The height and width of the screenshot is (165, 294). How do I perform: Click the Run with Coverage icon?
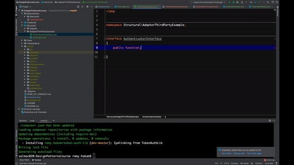coord(237,2)
